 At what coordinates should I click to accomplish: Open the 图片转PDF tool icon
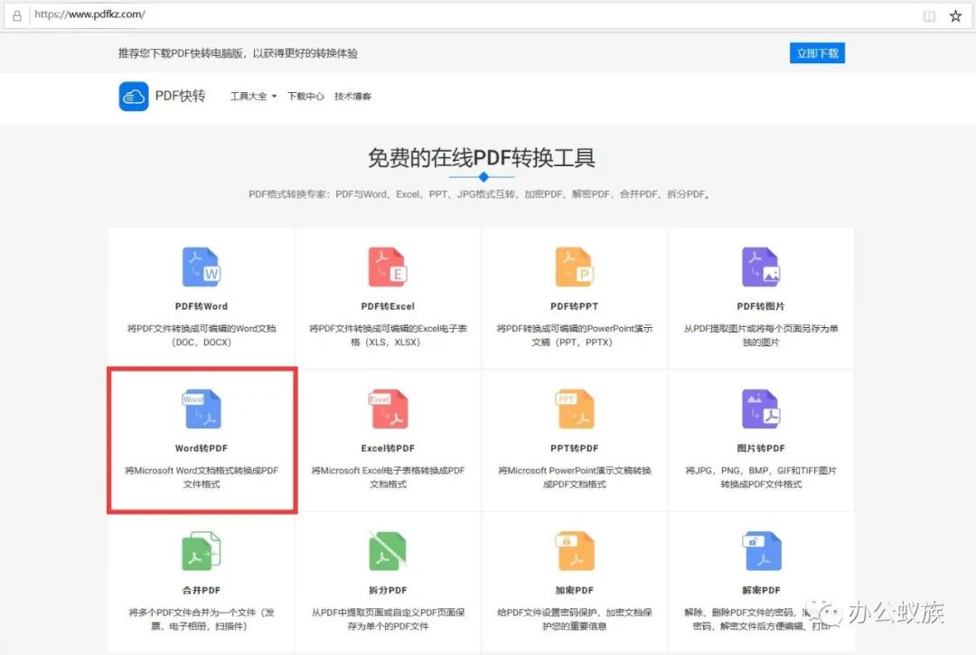click(761, 408)
